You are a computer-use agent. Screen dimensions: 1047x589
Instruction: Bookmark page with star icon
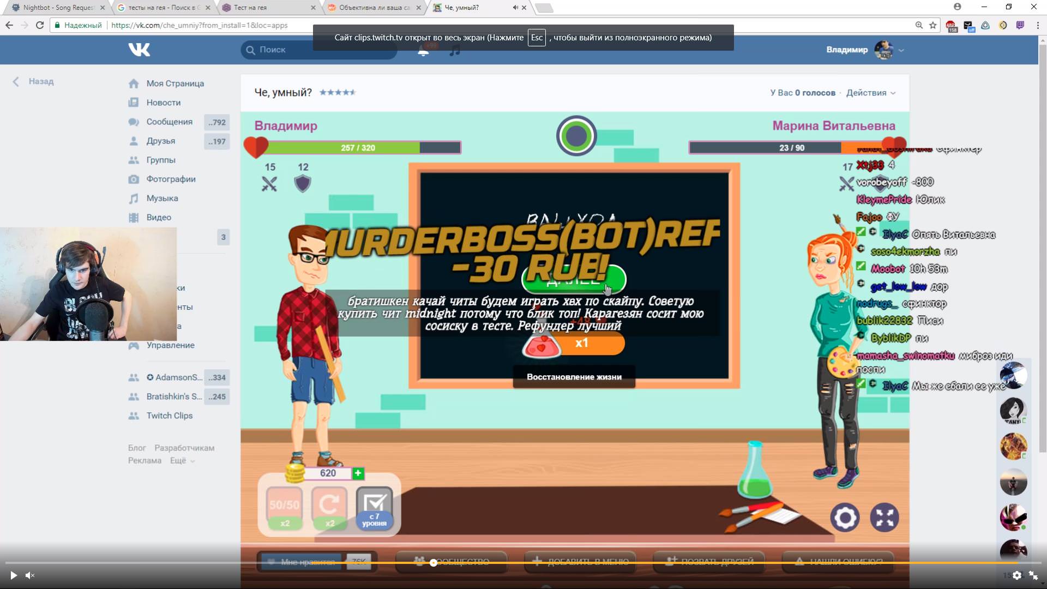(933, 25)
